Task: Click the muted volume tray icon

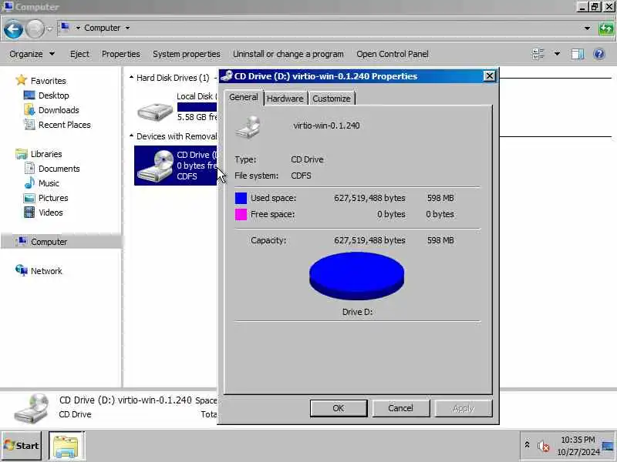Action: 544,446
